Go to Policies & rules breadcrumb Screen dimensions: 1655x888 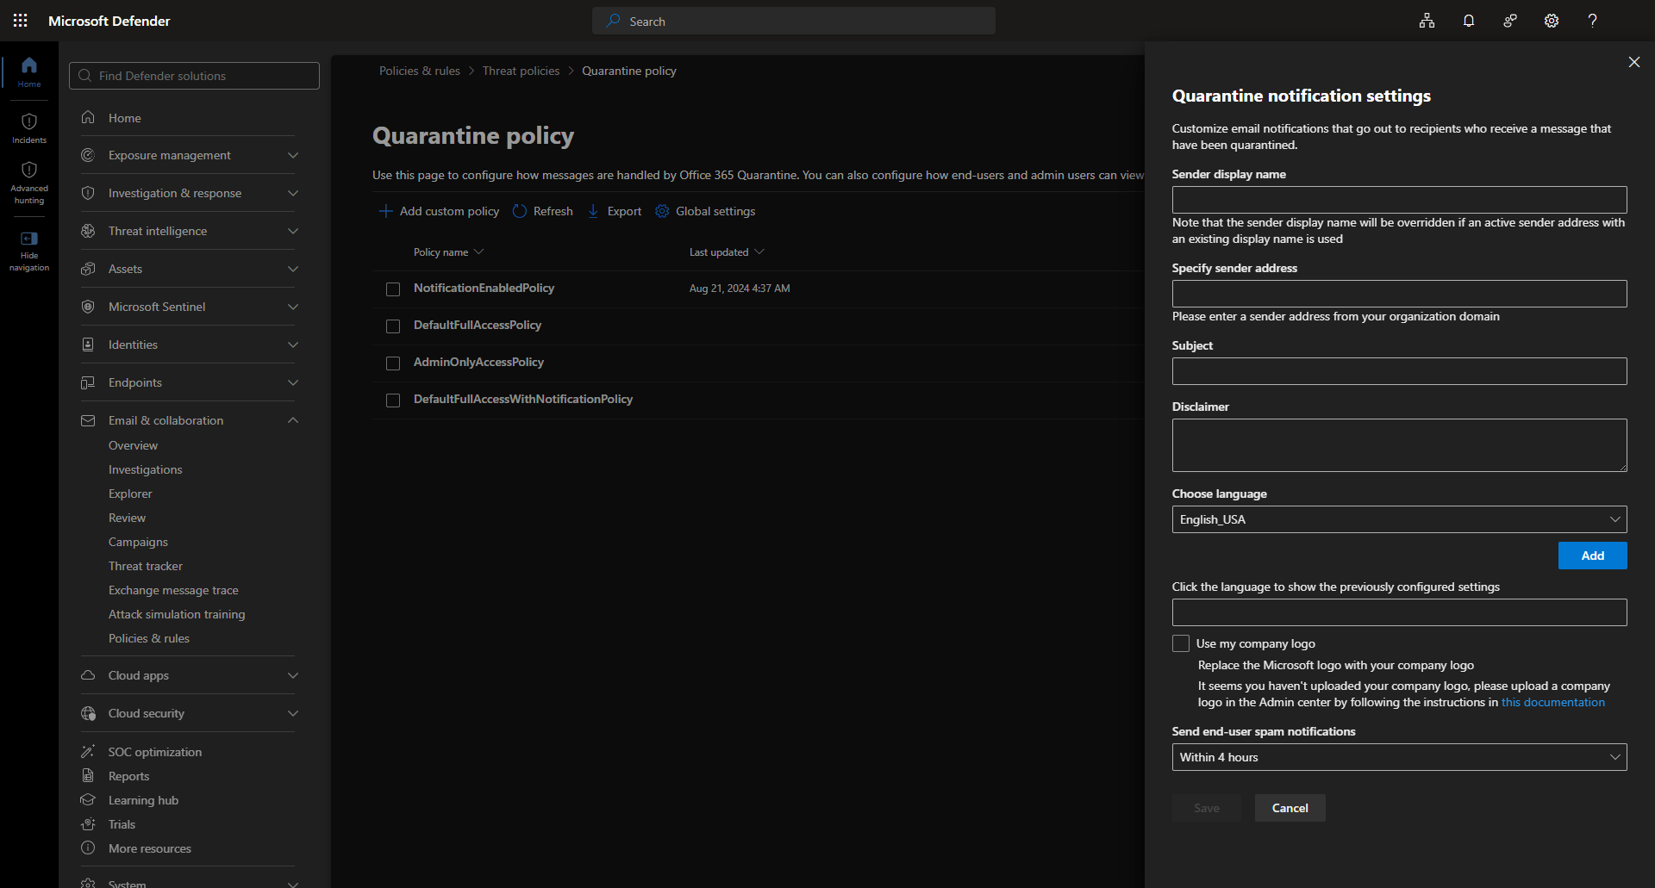420,71
